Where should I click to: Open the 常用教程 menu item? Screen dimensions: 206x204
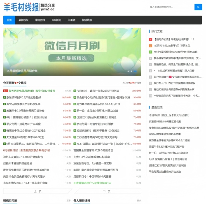40,20
